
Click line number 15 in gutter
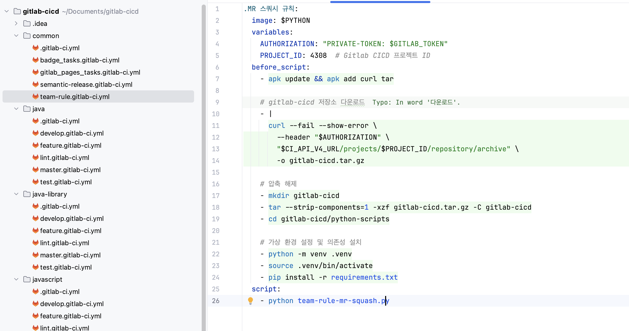pyautogui.click(x=216, y=172)
